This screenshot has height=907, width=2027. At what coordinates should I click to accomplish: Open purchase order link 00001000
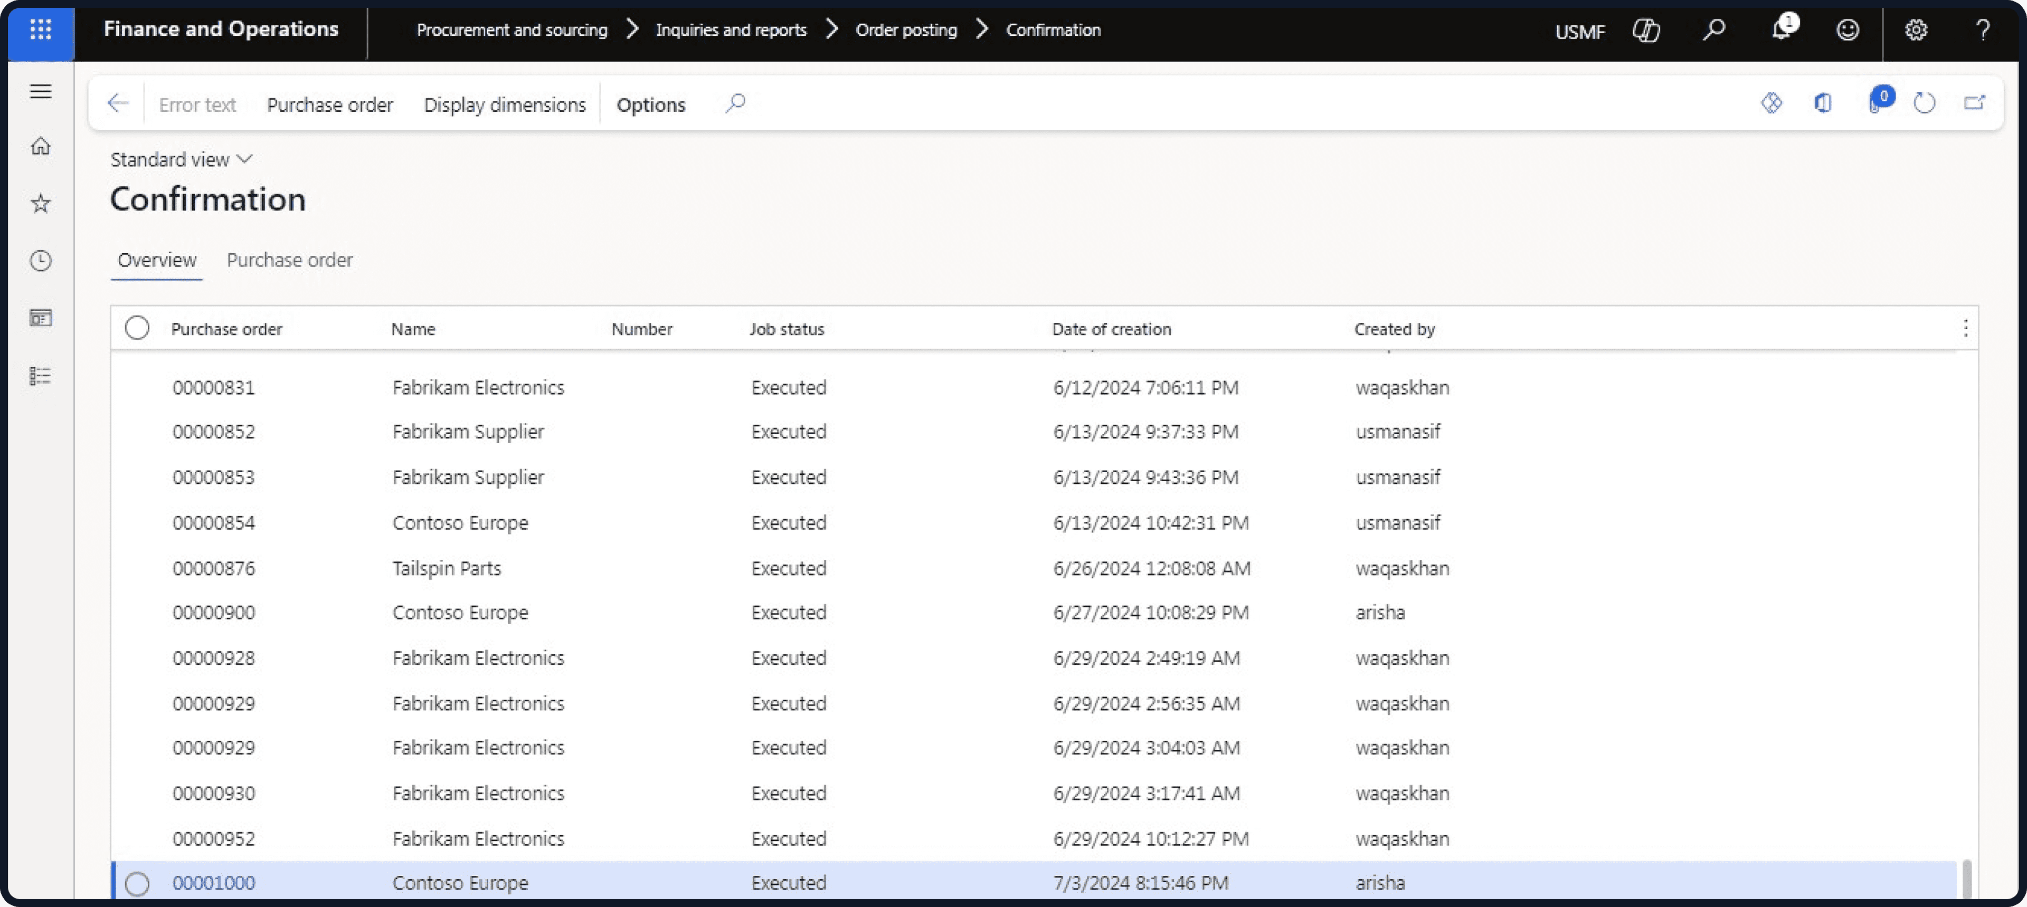213,883
